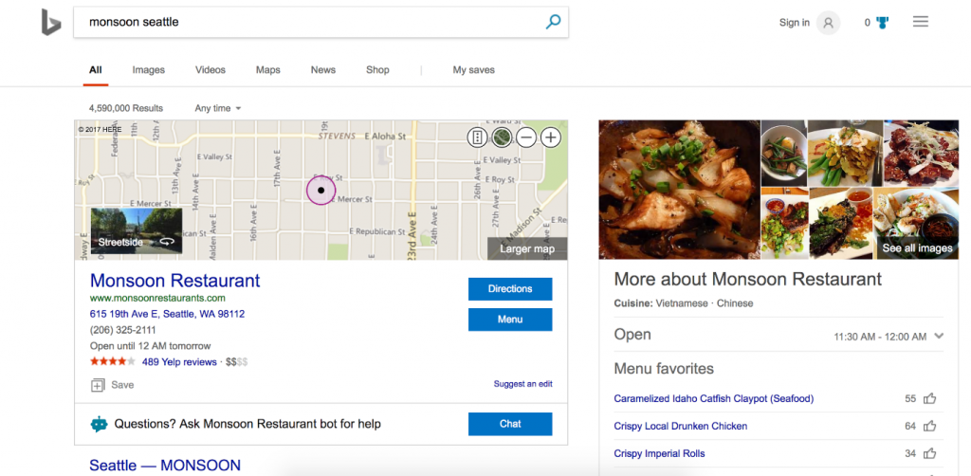Click the 615 19th Ave E address link
Image resolution: width=971 pixels, height=476 pixels.
click(x=167, y=314)
